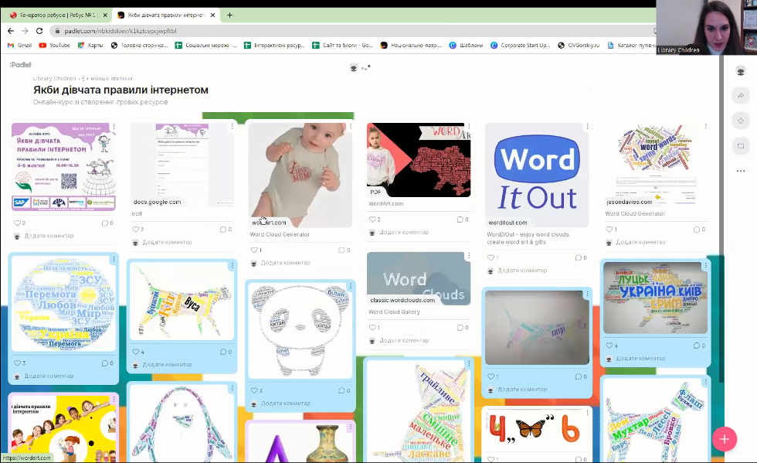This screenshot has width=757, height=463.
Task: Open post menu on Ukraine map word cloud
Action: (704, 264)
